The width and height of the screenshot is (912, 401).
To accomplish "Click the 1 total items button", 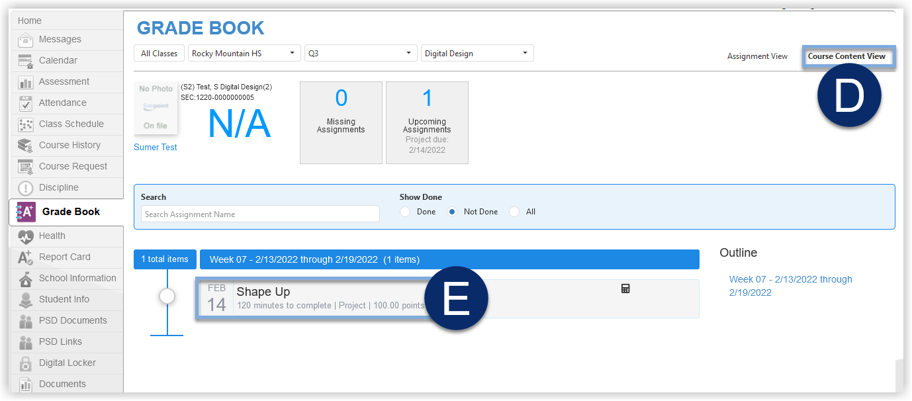I will coord(165,259).
